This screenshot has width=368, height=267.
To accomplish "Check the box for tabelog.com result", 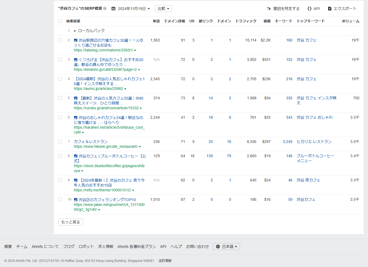I will point(60,40).
